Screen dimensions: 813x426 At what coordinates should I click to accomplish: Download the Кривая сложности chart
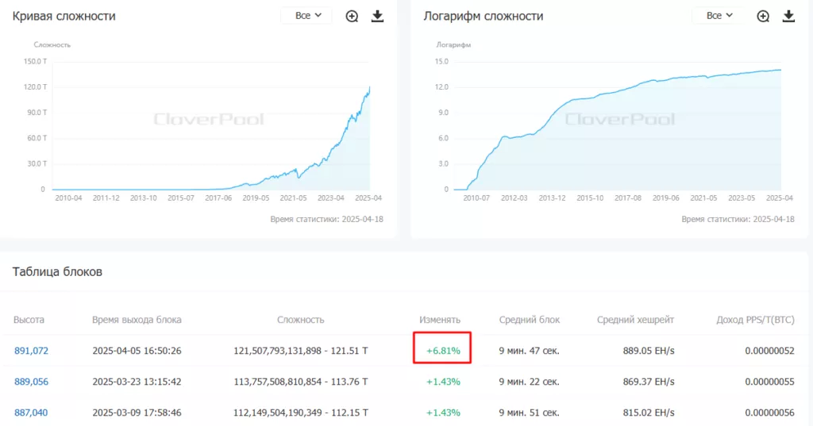(x=378, y=16)
